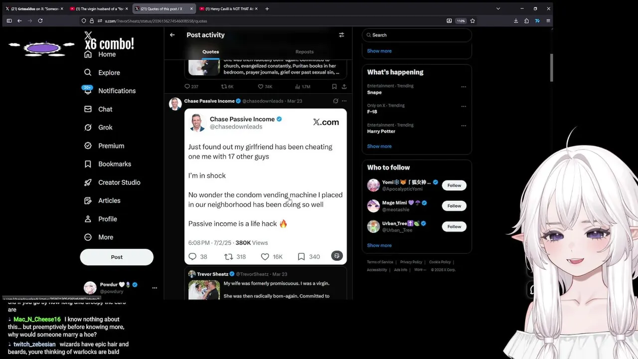Open Explore in the X sidebar
Viewport: 638px width, 359px height.
tap(102, 73)
